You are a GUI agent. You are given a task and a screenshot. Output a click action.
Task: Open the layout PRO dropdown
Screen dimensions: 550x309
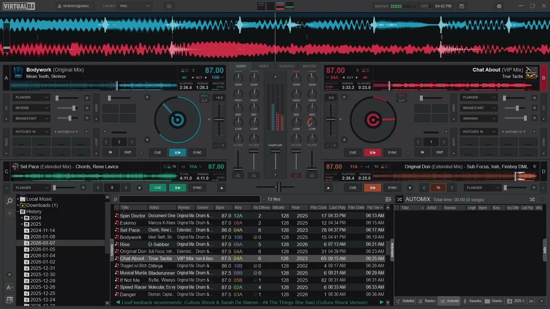[134, 6]
